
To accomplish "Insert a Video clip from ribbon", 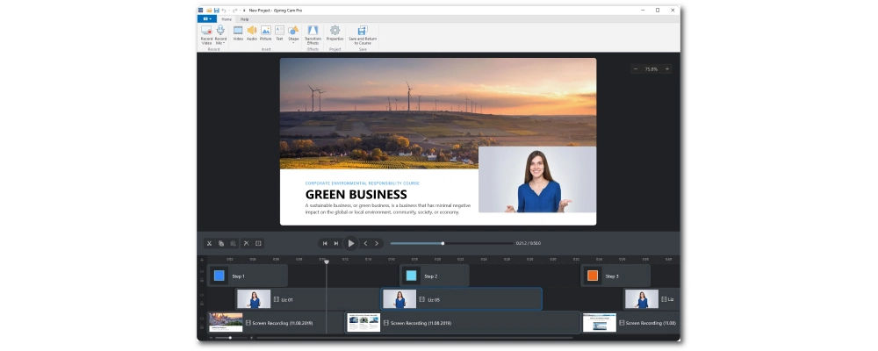I will point(238,31).
